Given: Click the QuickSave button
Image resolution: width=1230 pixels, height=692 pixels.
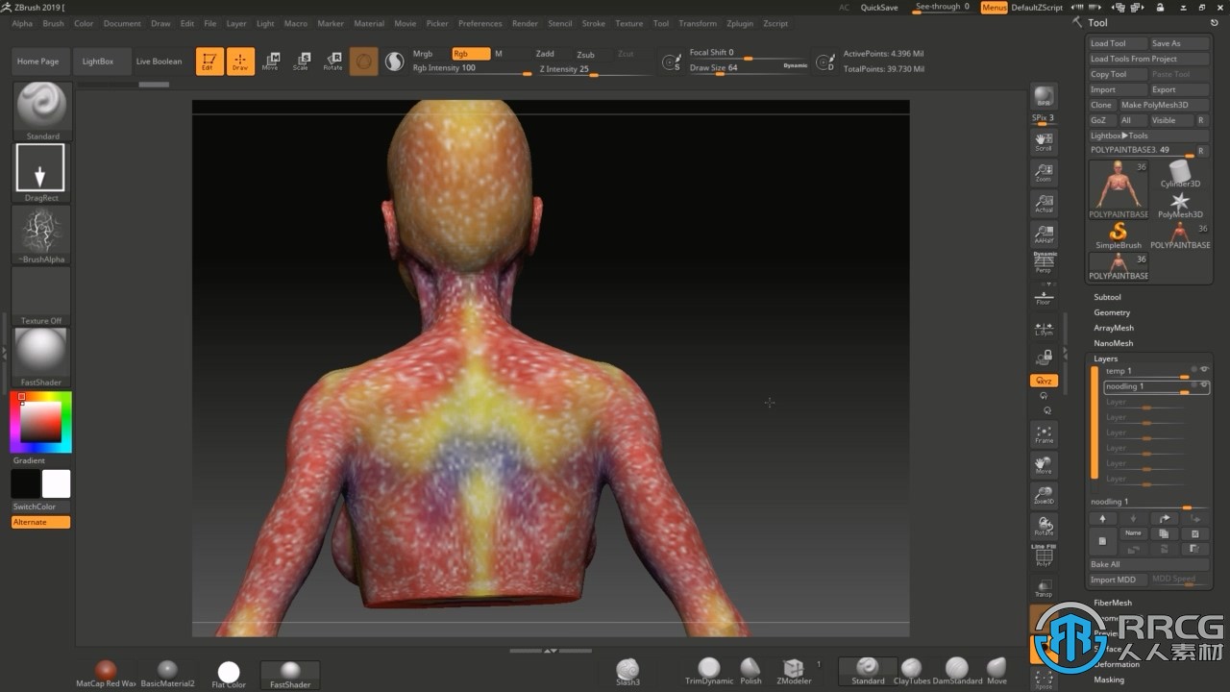Looking at the screenshot, I should (879, 7).
